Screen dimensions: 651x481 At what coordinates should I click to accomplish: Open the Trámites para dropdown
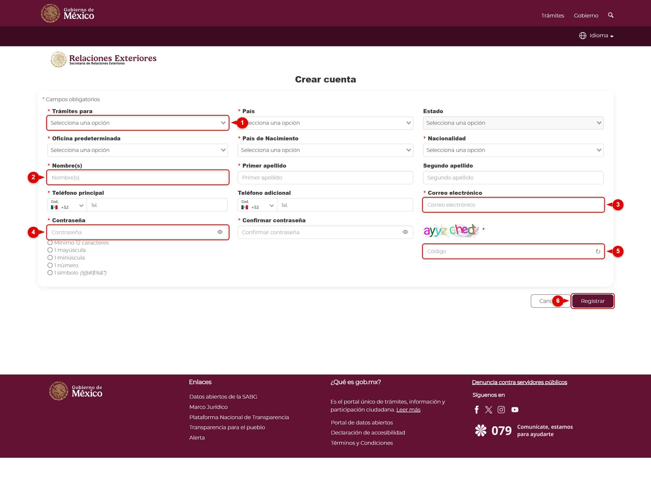(x=138, y=123)
